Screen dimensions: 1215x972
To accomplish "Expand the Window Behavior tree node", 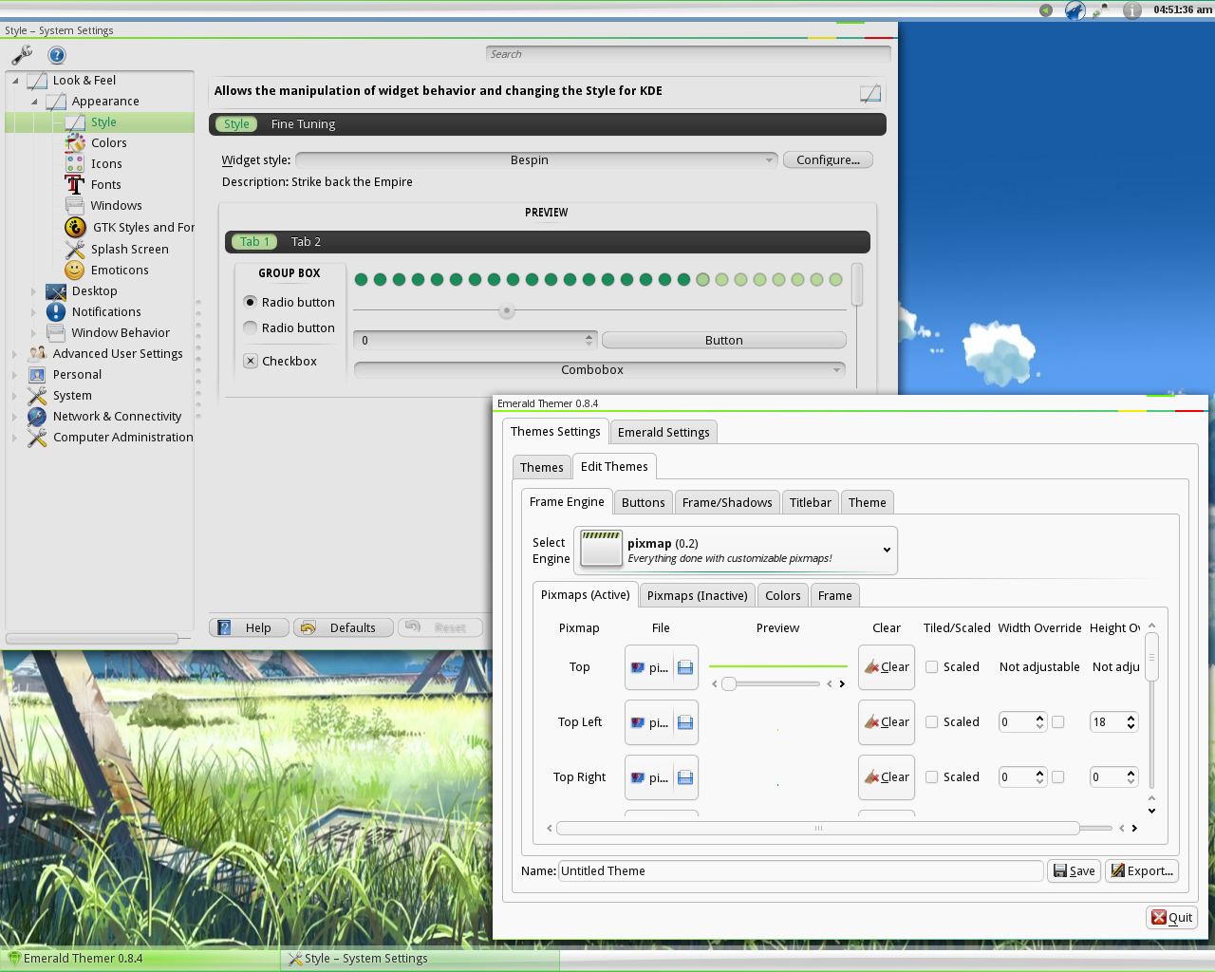I will click(33, 333).
